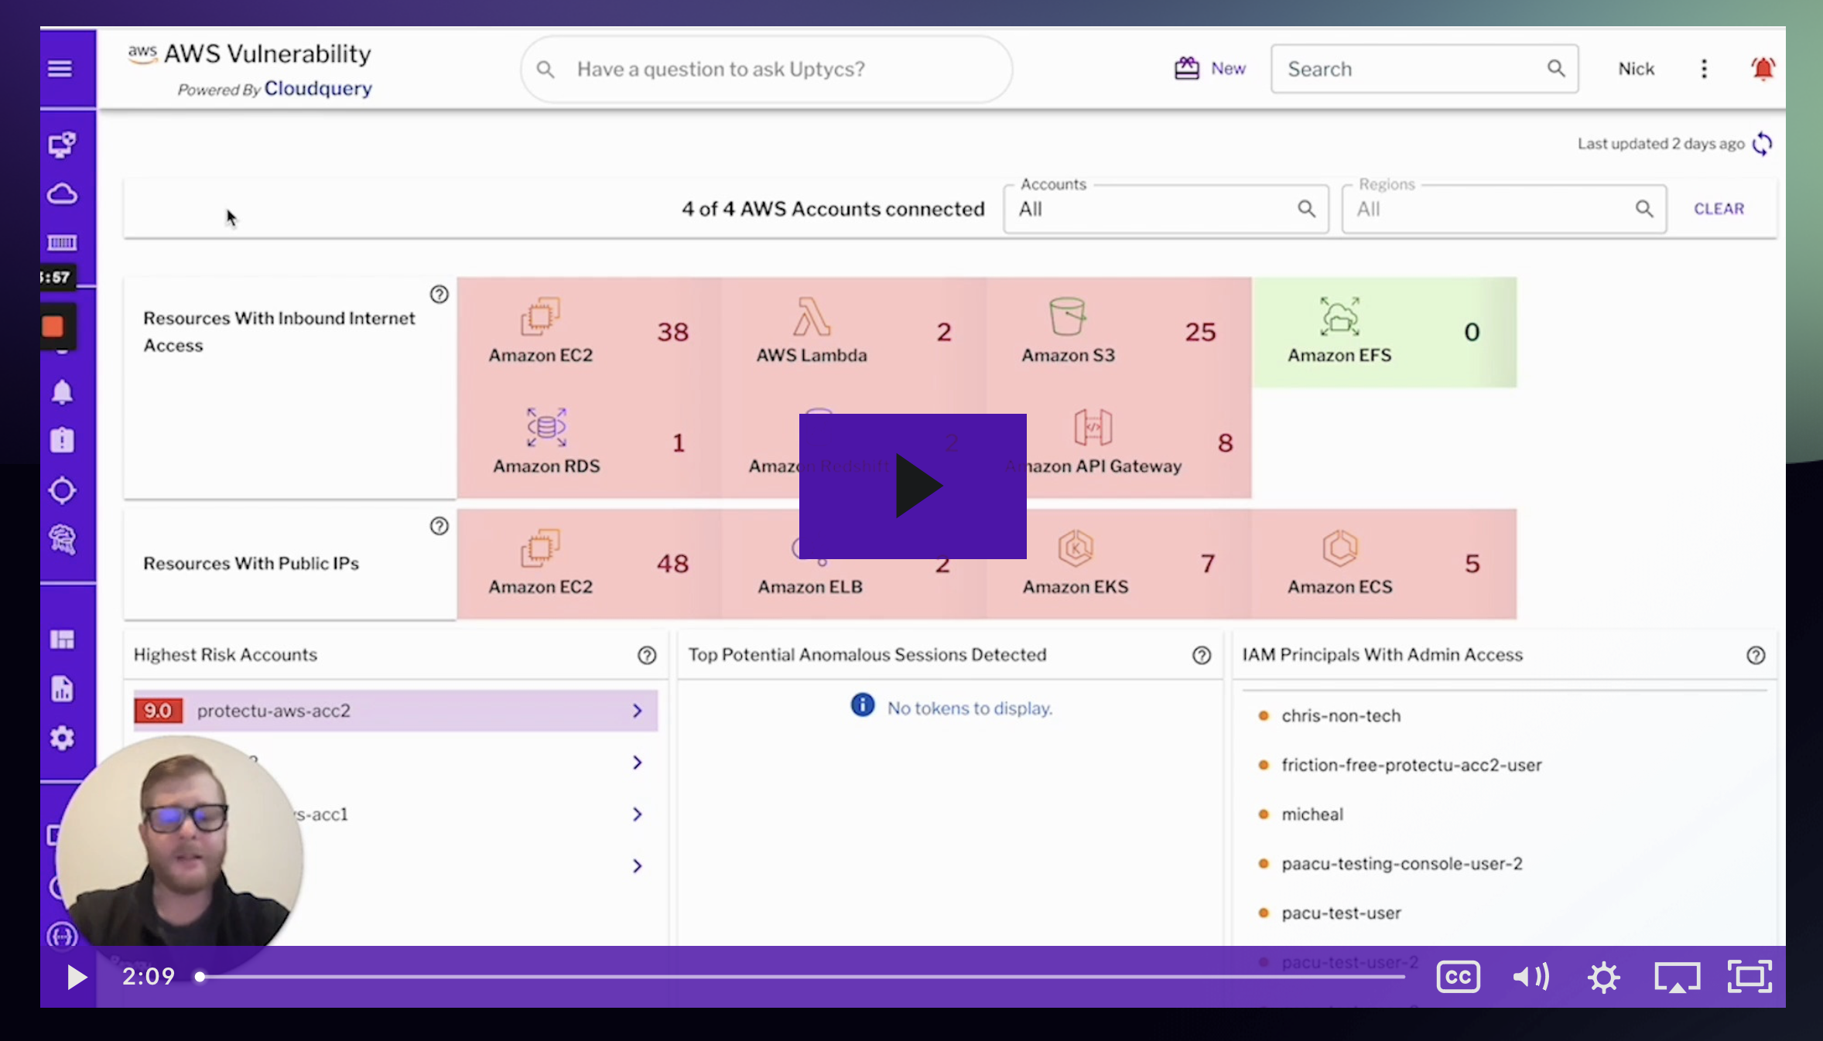
Task: Click the cloud icon in the sidebar
Action: pos(62,193)
